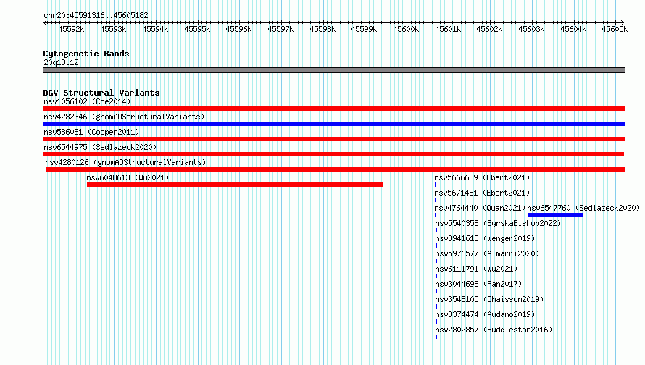The height and width of the screenshot is (365, 645).
Task: Click nsv3374474 (Audano2019) variant label
Action: (x=485, y=314)
